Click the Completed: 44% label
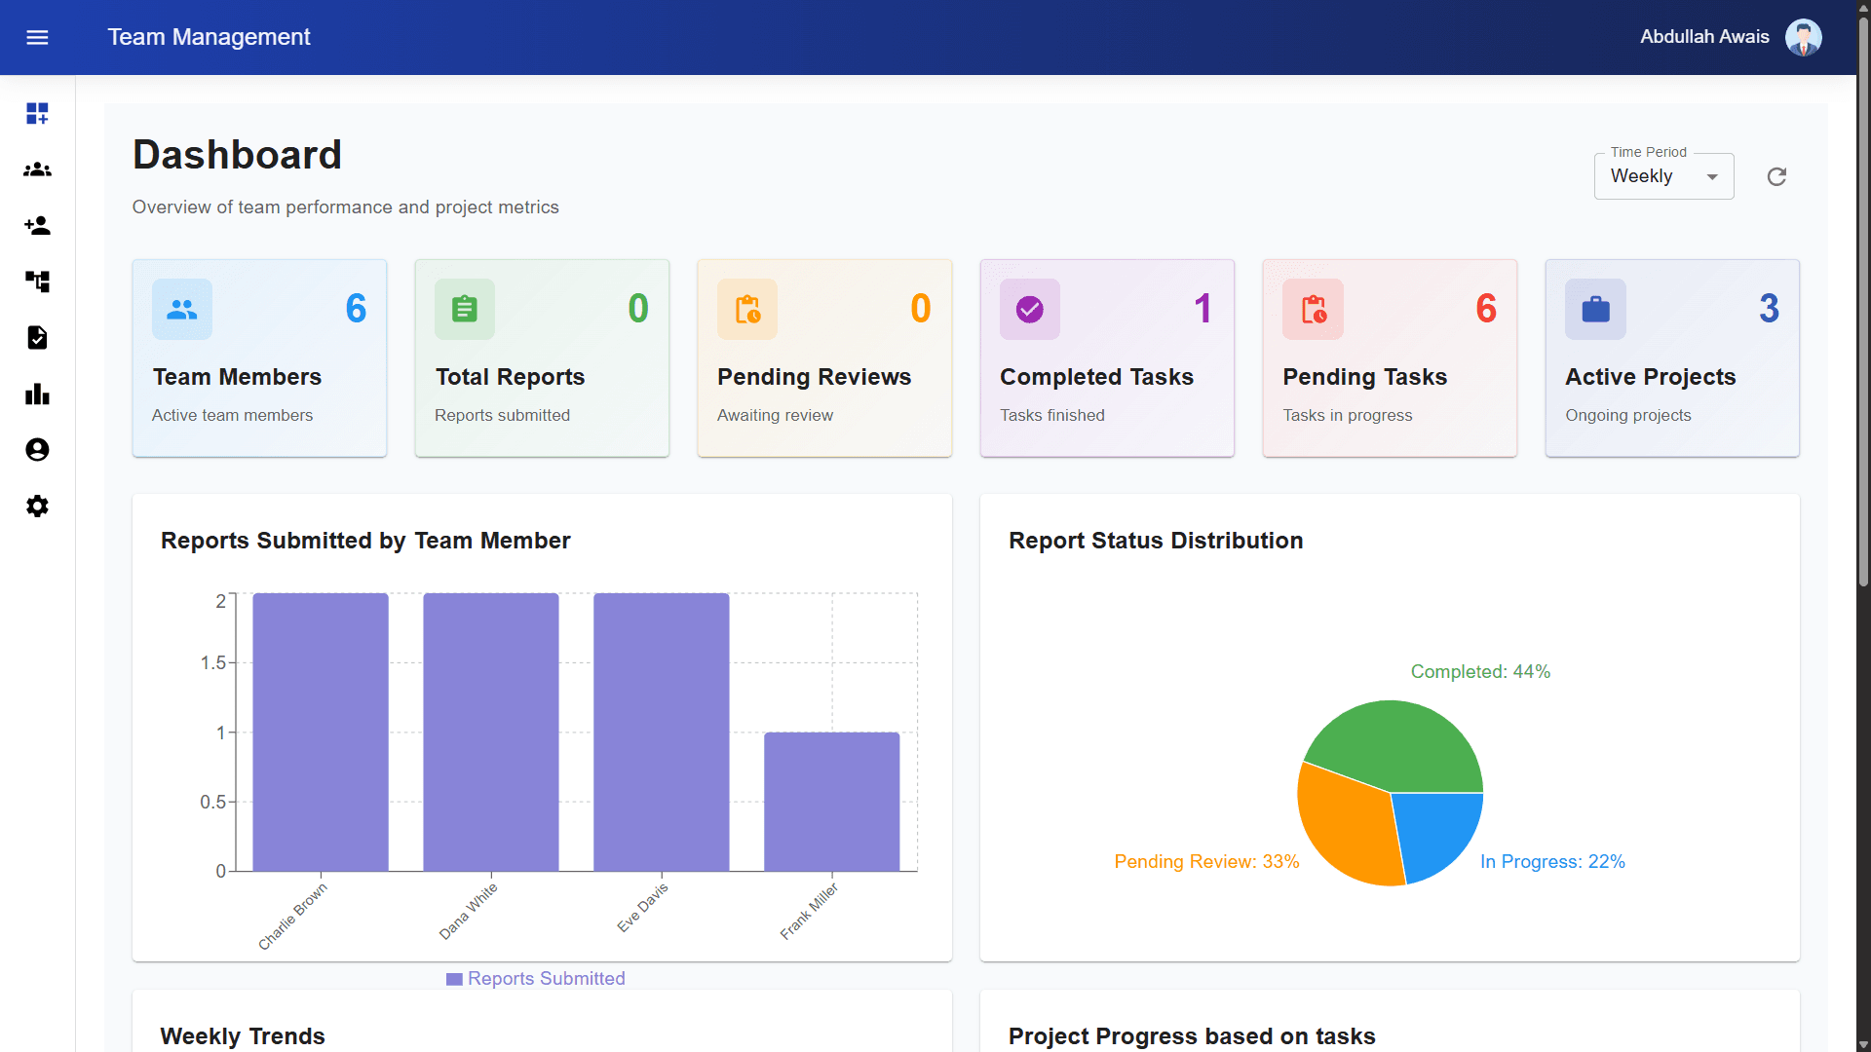This screenshot has width=1871, height=1052. 1480,672
